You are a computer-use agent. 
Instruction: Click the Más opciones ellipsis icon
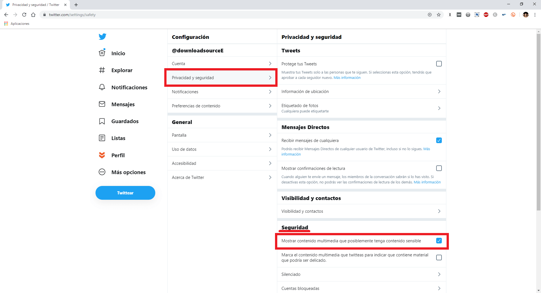click(102, 172)
